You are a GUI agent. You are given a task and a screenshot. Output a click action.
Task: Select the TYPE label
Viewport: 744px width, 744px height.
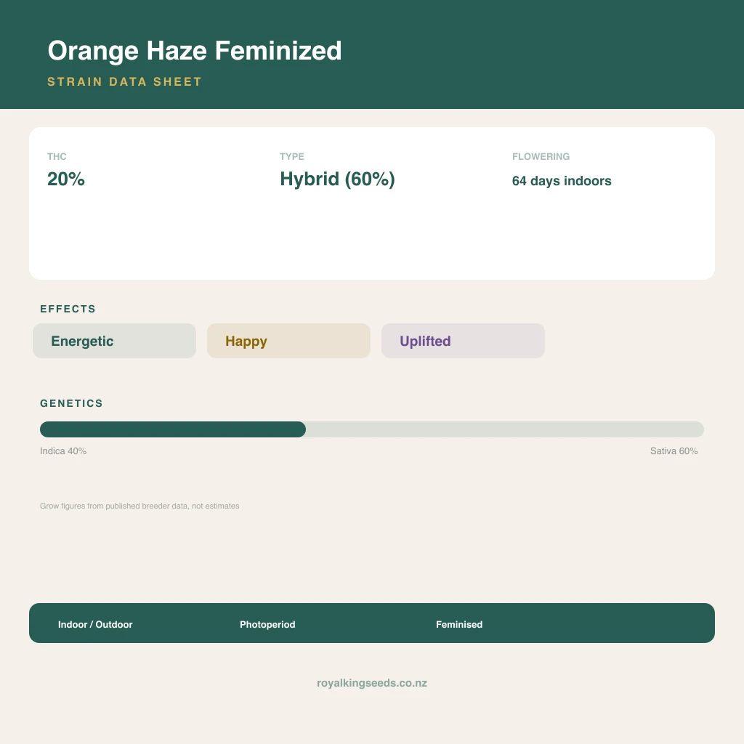point(292,157)
